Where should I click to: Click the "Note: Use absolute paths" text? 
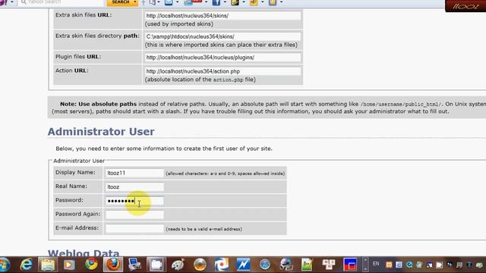pyautogui.click(x=98, y=104)
